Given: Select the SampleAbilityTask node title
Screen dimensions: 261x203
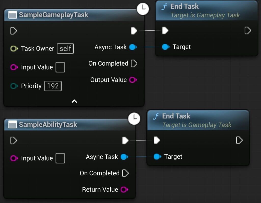Looking at the screenshot, I should click(48, 125).
